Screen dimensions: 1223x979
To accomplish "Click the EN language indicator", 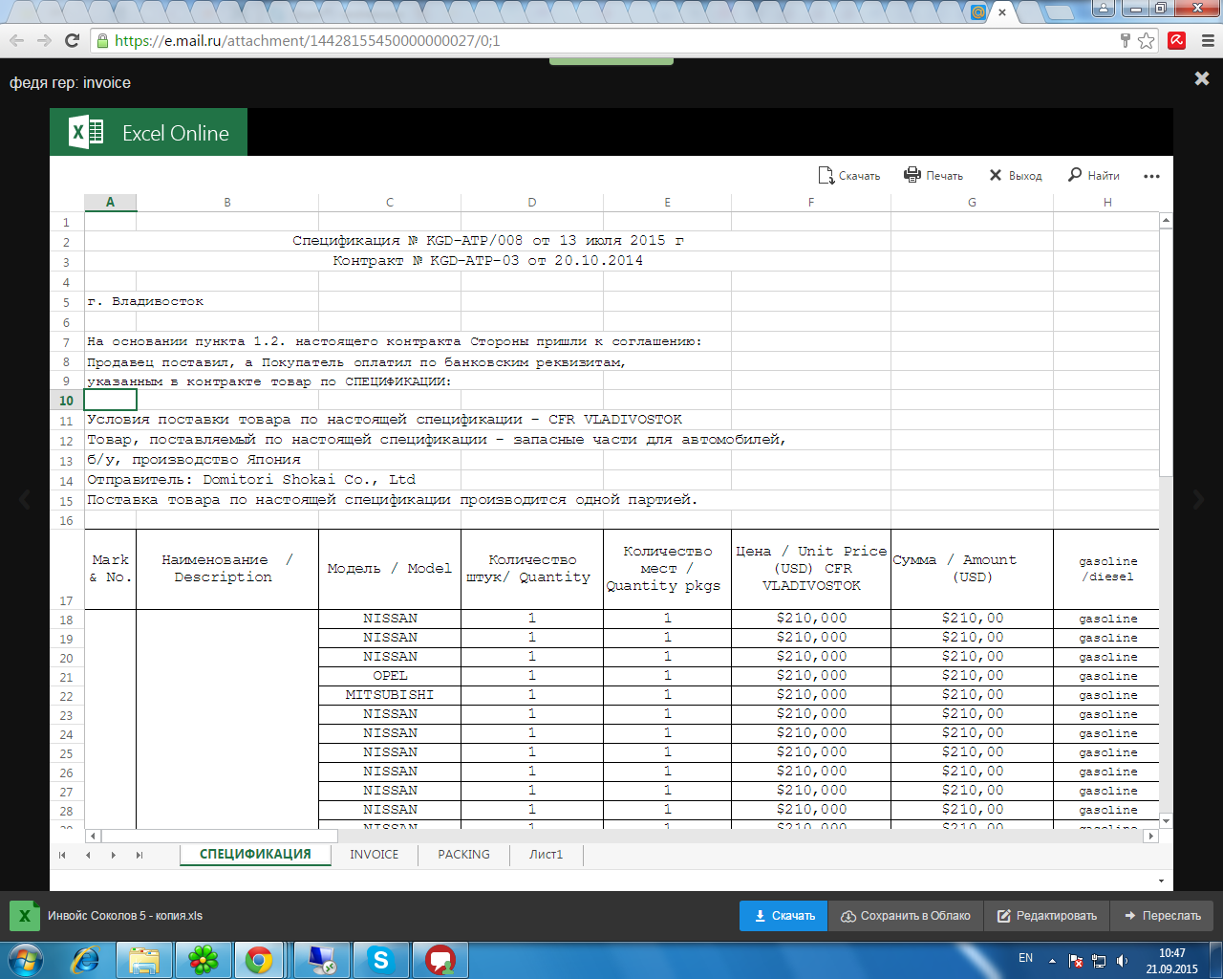I will 1025,958.
